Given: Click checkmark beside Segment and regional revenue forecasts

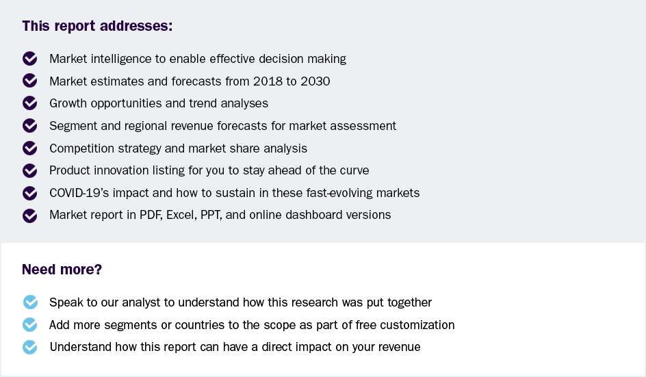Looking at the screenshot, I should (x=29, y=126).
